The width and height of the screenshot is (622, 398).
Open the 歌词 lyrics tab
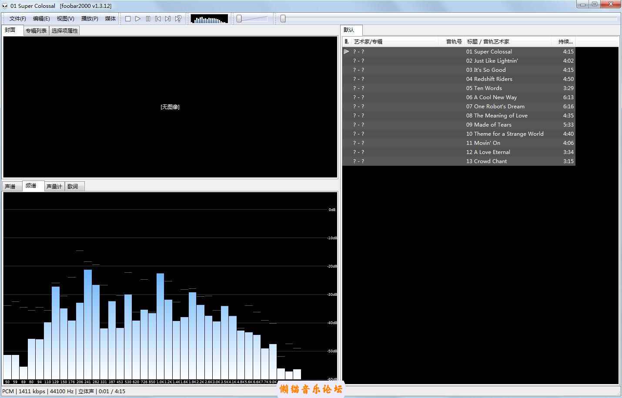pyautogui.click(x=74, y=187)
